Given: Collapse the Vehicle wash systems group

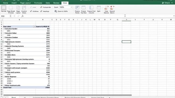Looking at the screenshot, I should point(4,72).
